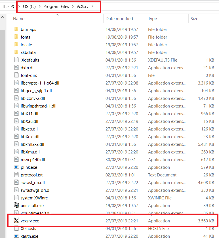This screenshot has width=219, height=238.
Task: Click the 4.608 KB size value
Action: [206, 183]
